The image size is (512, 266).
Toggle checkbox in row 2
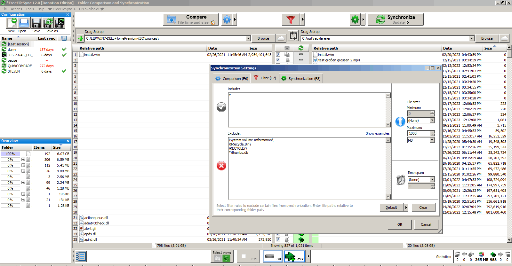pyautogui.click(x=278, y=60)
